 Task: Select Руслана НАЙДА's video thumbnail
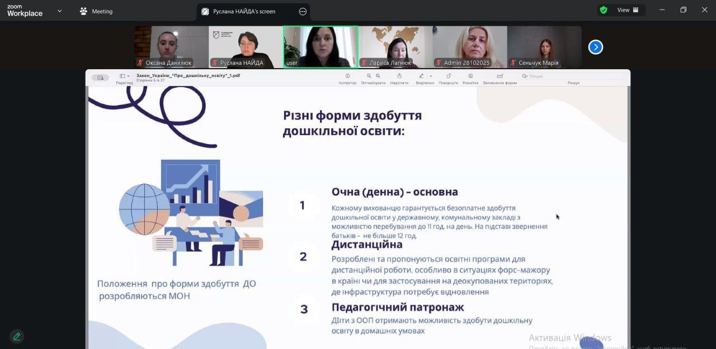tap(246, 47)
